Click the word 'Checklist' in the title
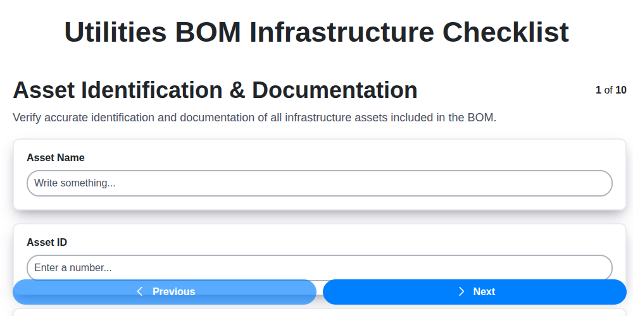 (505, 33)
